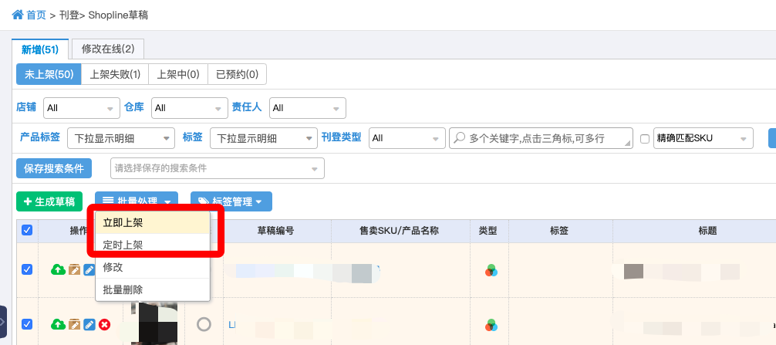This screenshot has height=345, width=776.
Task: Select 批量删除 from the batch menu
Action: tap(153, 289)
